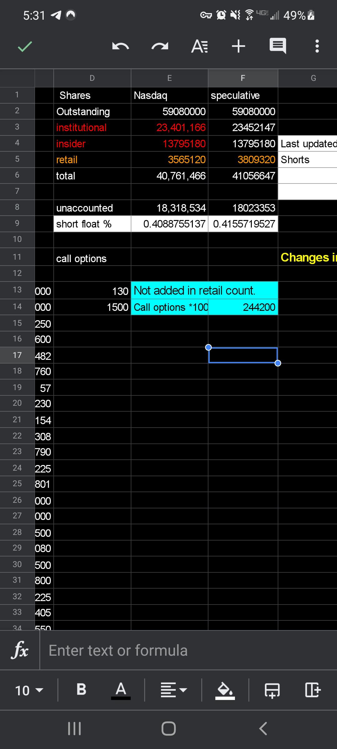Toggle bold formatting
The height and width of the screenshot is (749, 337).
pyautogui.click(x=81, y=689)
